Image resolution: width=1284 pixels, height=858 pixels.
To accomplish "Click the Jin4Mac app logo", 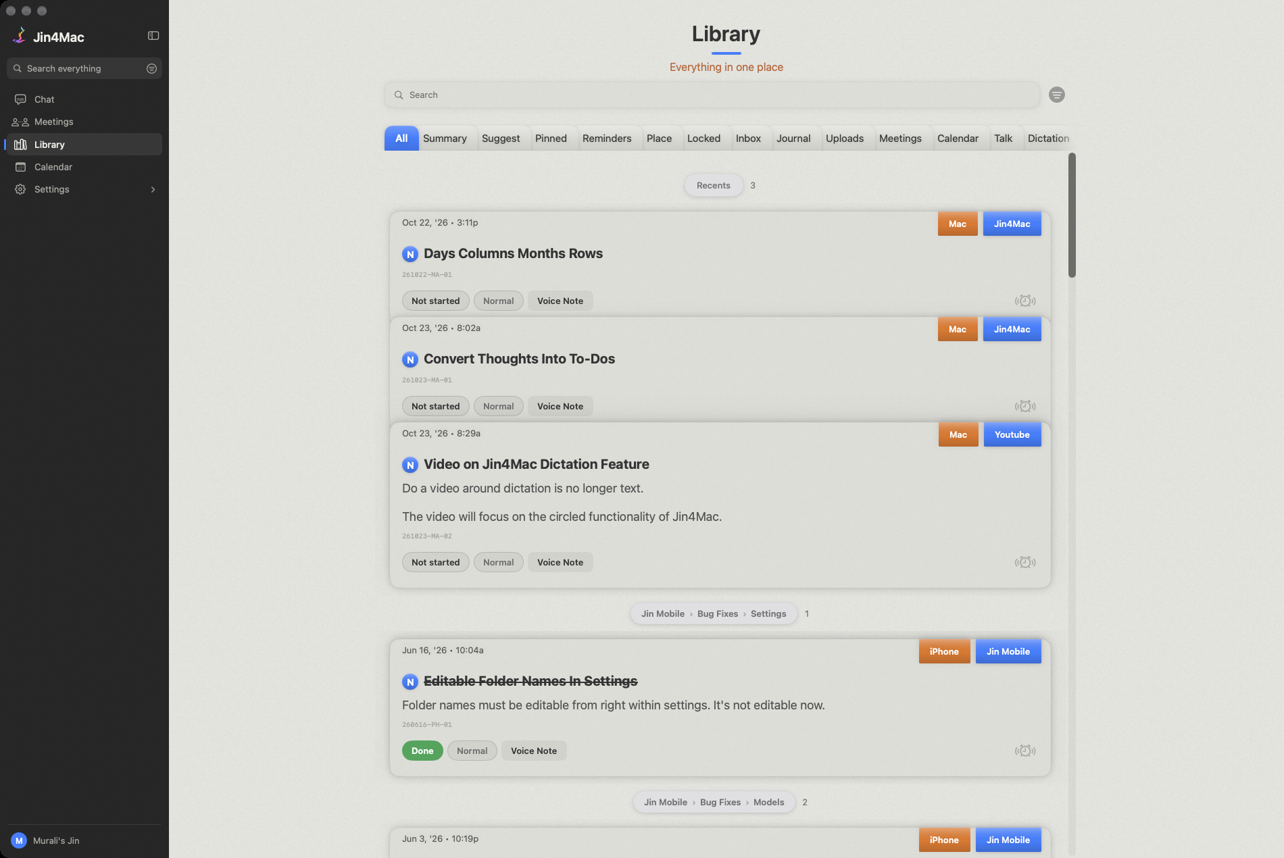I will (20, 36).
